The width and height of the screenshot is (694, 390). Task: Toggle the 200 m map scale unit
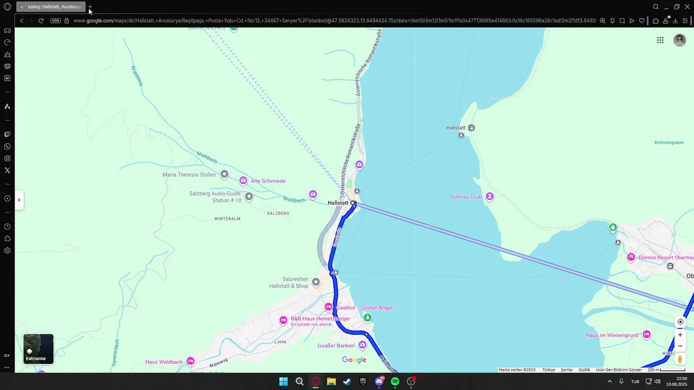pos(666,370)
